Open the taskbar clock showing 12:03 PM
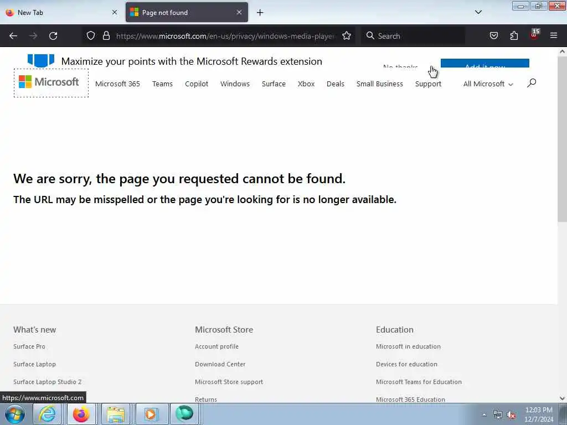This screenshot has height=425, width=567. click(539, 414)
